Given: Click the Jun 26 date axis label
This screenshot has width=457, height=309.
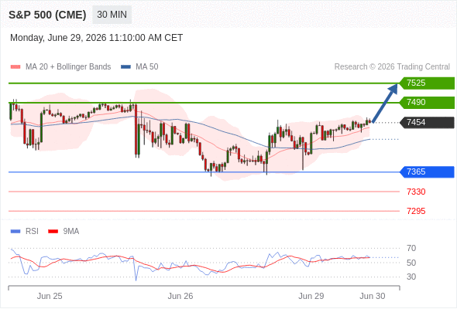Looking at the screenshot, I should point(180,296).
